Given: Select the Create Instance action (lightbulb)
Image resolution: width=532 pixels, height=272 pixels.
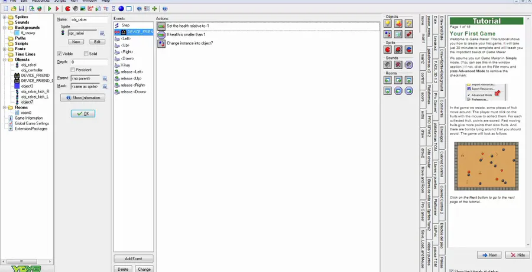Looking at the screenshot, I should pos(387,24).
